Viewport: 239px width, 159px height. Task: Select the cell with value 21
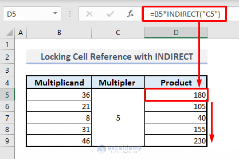[x=59, y=106]
